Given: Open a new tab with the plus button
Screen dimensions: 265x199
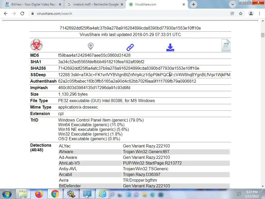Looking at the screenshot, I should 194,4.
